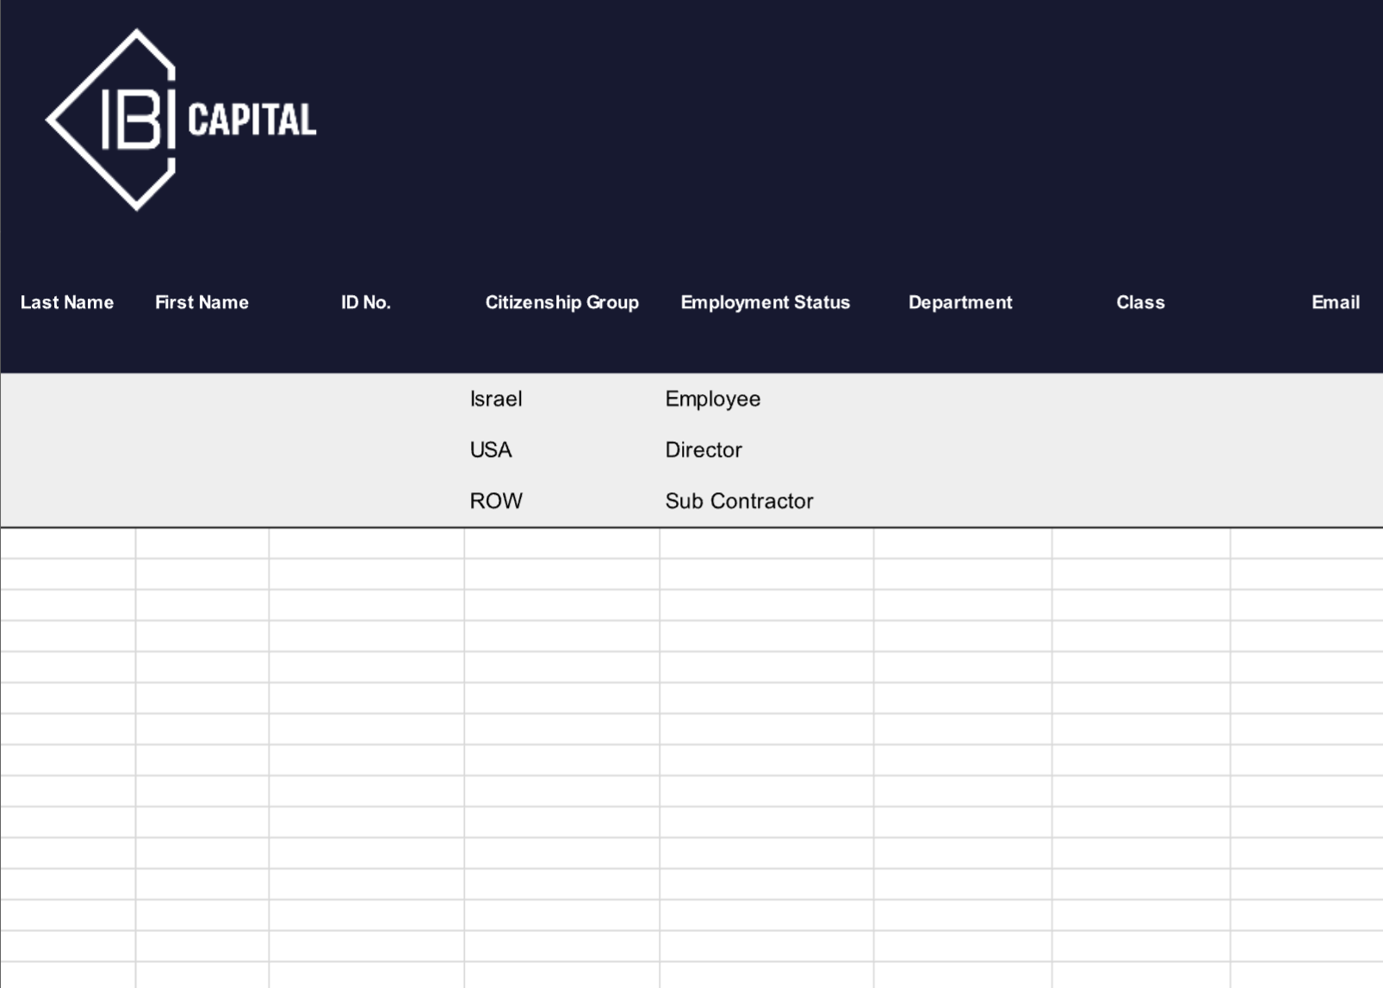The image size is (1383, 988).
Task: Choose the ROW citizenship option
Action: (x=496, y=501)
